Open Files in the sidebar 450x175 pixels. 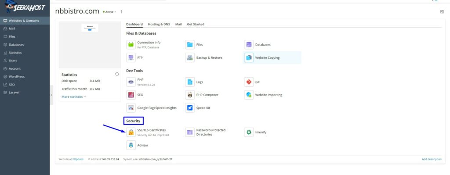(x=25, y=37)
